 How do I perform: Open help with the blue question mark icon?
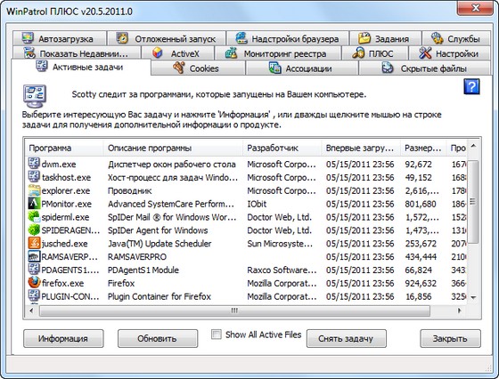pyautogui.click(x=471, y=86)
